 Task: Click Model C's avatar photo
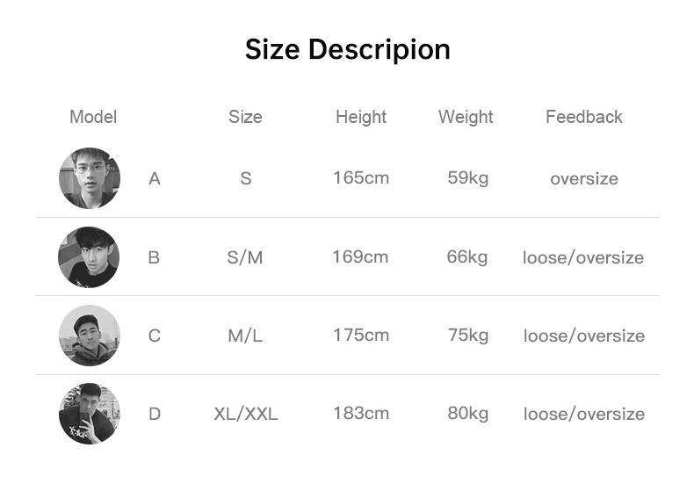click(89, 336)
